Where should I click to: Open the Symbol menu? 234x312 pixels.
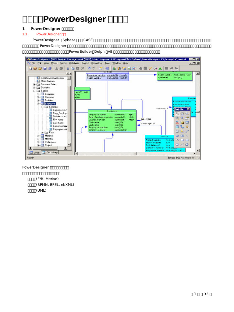[63, 63]
